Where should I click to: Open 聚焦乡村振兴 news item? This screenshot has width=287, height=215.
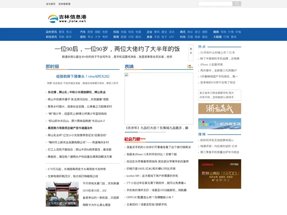[x=80, y=106]
